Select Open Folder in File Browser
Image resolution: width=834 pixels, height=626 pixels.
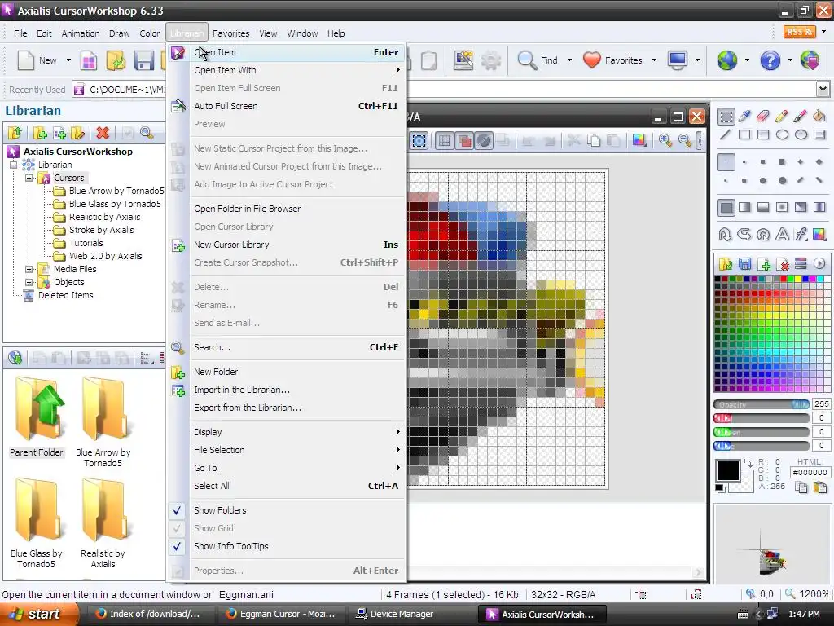287,209
